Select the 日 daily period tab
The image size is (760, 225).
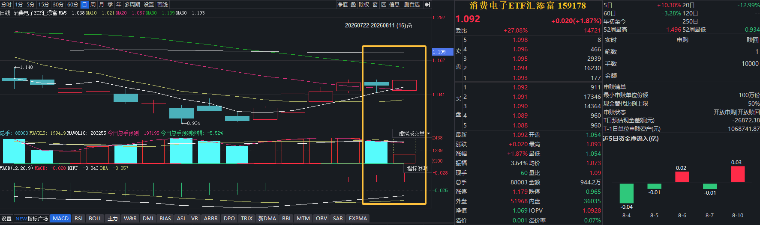(84, 4)
